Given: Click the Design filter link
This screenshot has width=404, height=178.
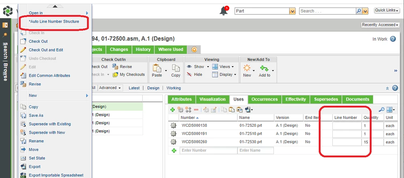Looking at the screenshot, I should click(x=153, y=88).
